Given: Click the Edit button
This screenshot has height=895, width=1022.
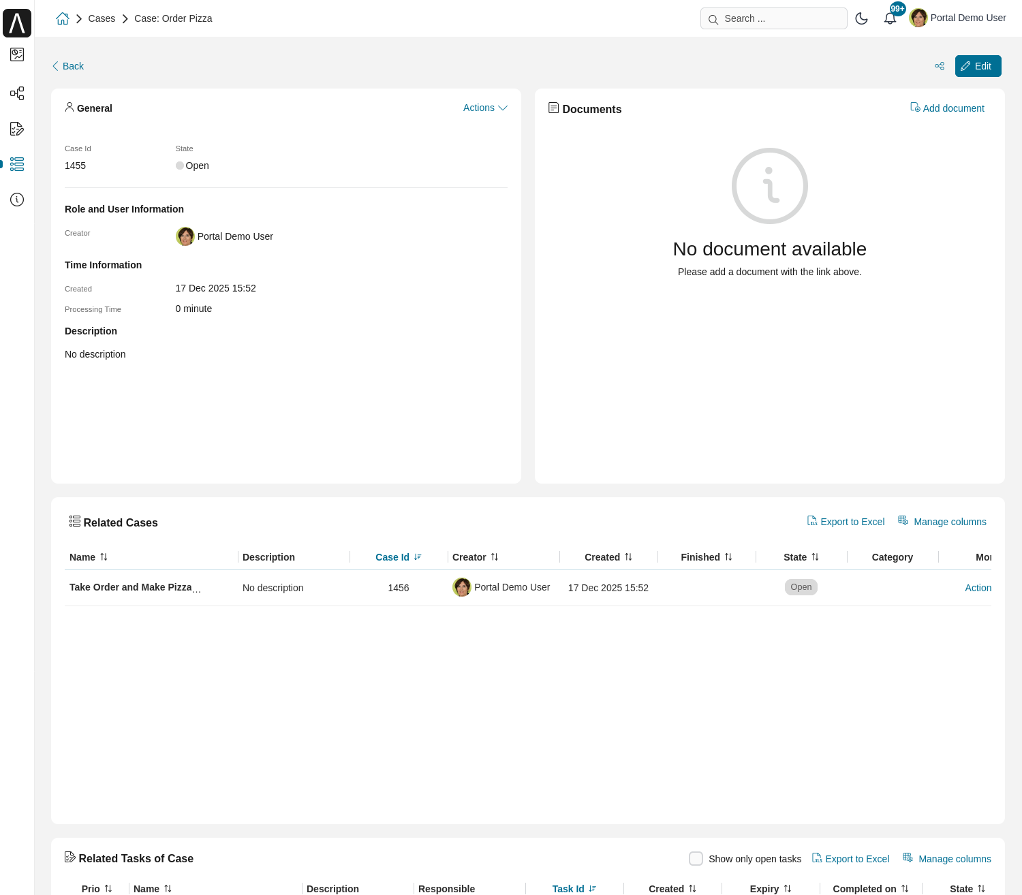Looking at the screenshot, I should tap(978, 66).
